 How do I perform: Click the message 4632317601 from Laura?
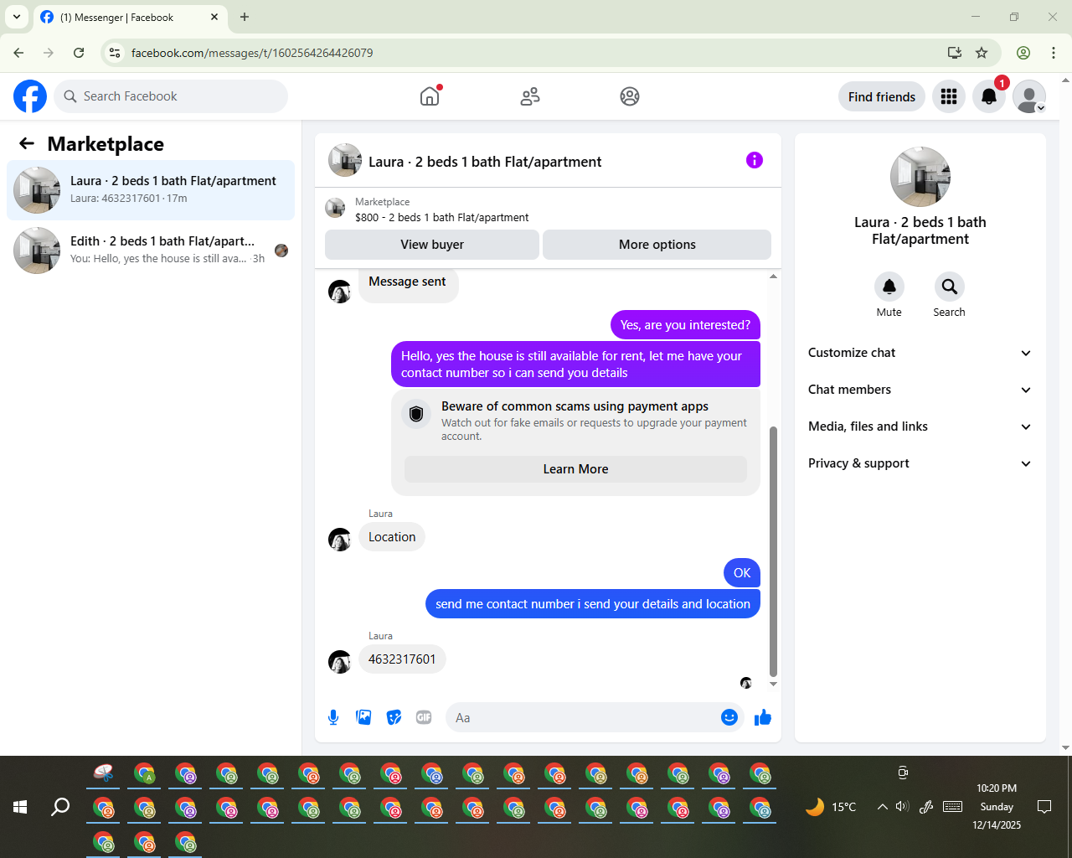pos(402,659)
